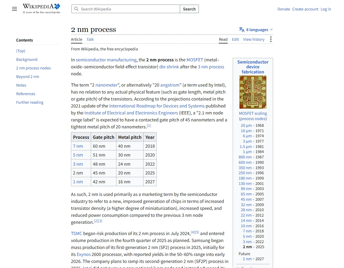Open the 3 nm process link
The height and width of the screenshot is (268, 344).
[x=211, y=67]
